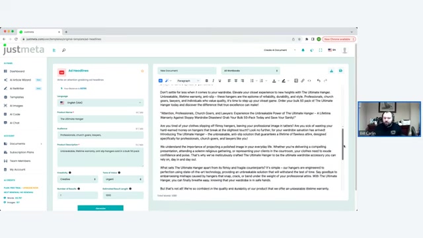Open the Tone of Voice dropdown
This screenshot has width=423, height=238.
[123, 179]
